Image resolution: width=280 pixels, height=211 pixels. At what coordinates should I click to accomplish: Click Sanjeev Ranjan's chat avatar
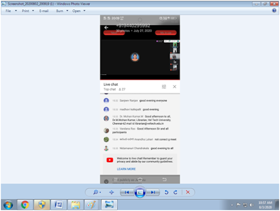106,100
